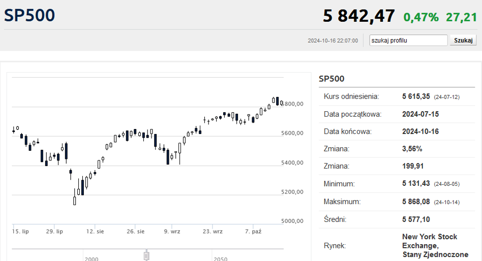Viewport: 482px width, 261px height.
Task: Click the SP500 title above the stats table
Action: 332,79
